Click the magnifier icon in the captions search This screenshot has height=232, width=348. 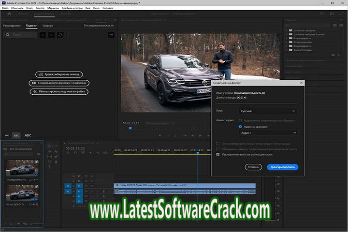pyautogui.click(x=7, y=35)
